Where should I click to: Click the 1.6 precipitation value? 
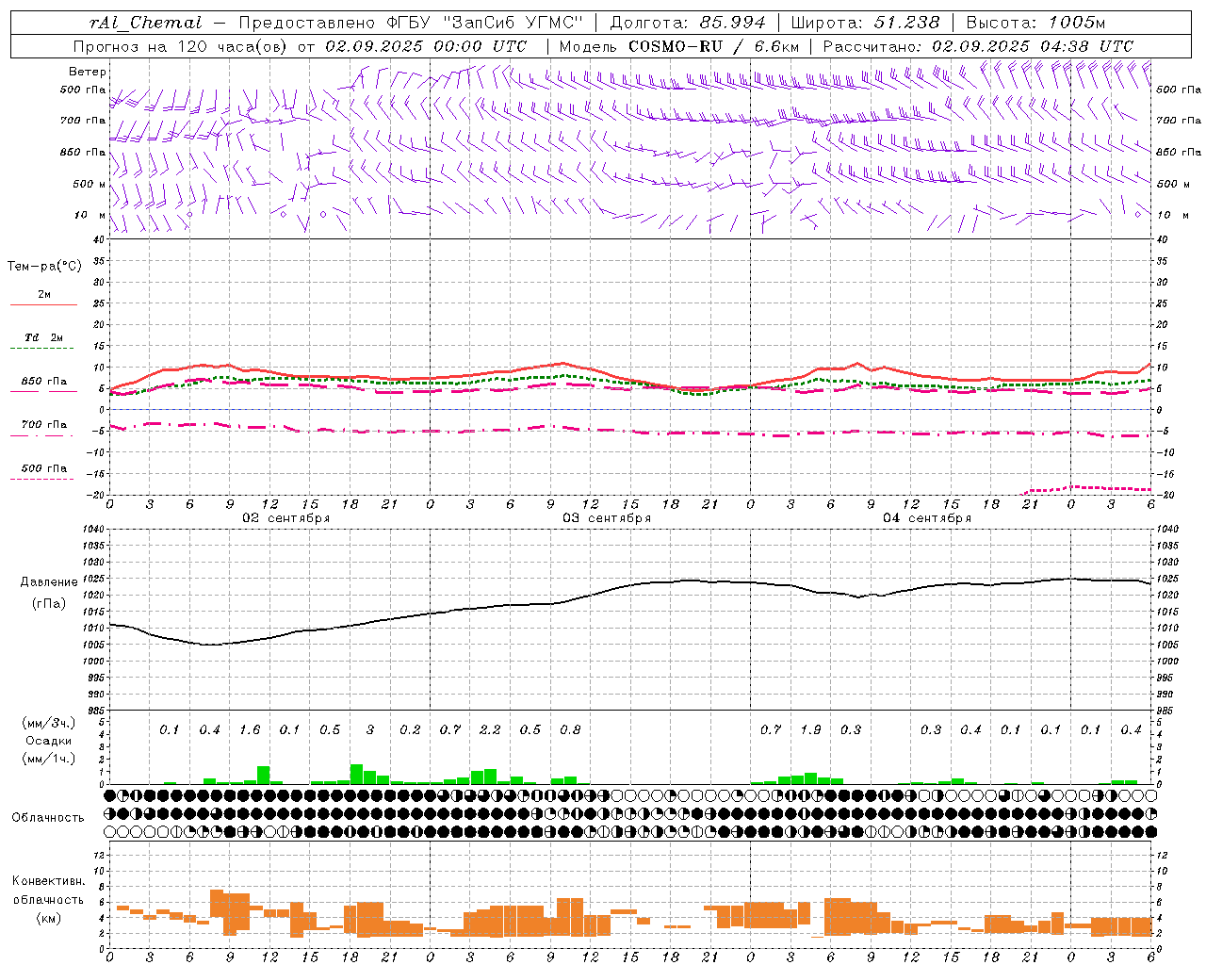250,730
